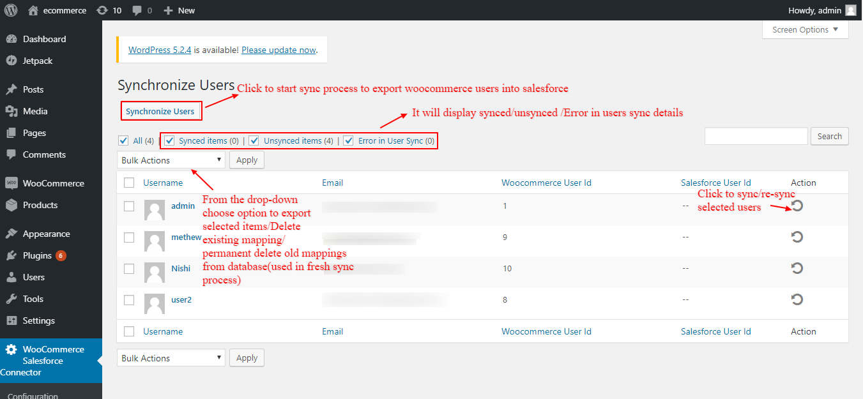Expand the bottom Bulk Actions dropdown
863x399 pixels.
tap(171, 358)
